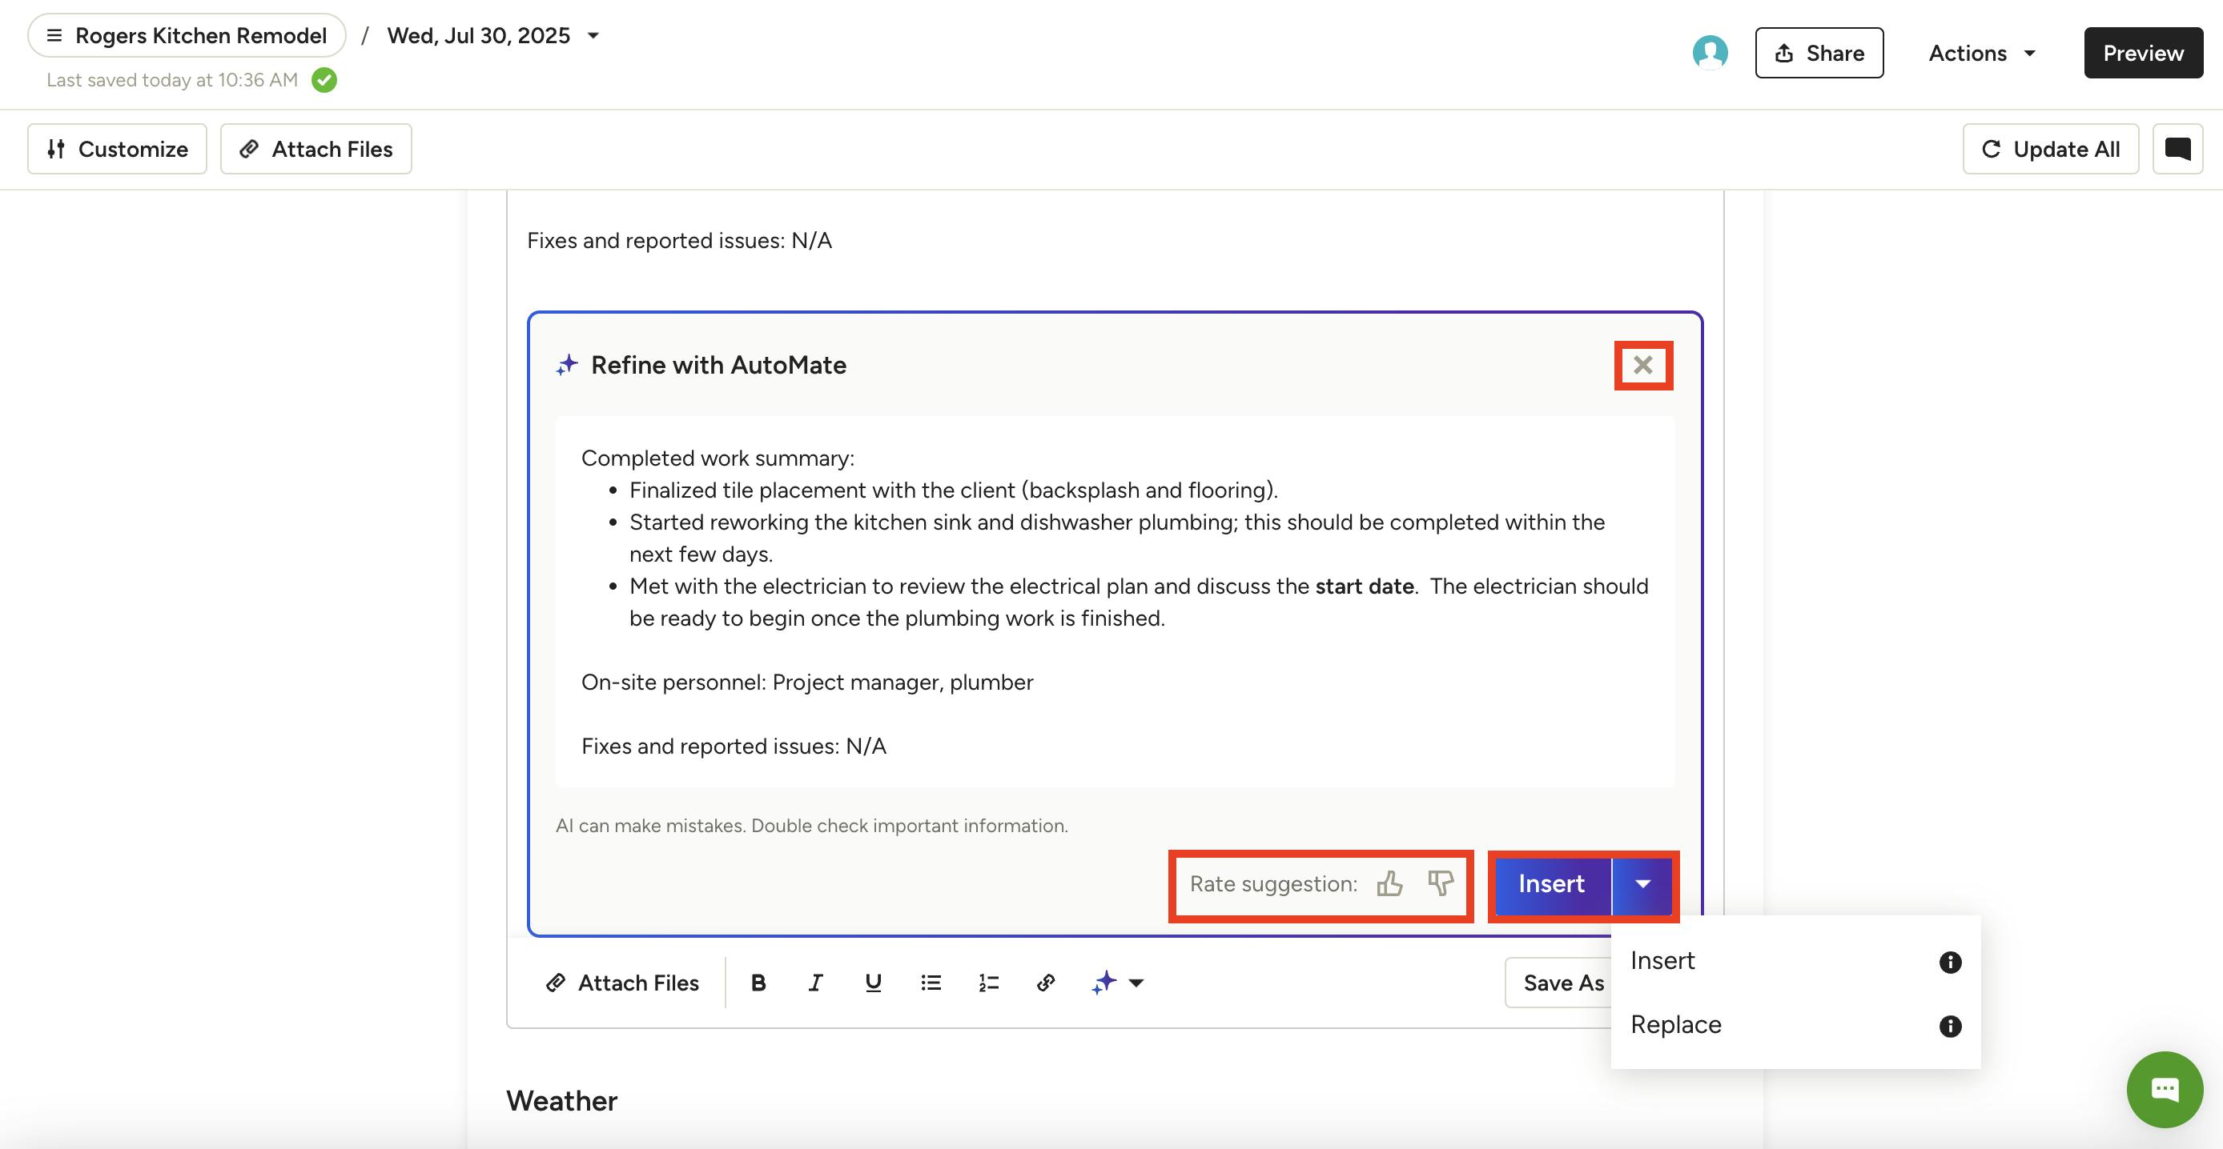Open the Rogers Kitchen Remodel project menu
2223x1149 pixels.
coord(187,35)
